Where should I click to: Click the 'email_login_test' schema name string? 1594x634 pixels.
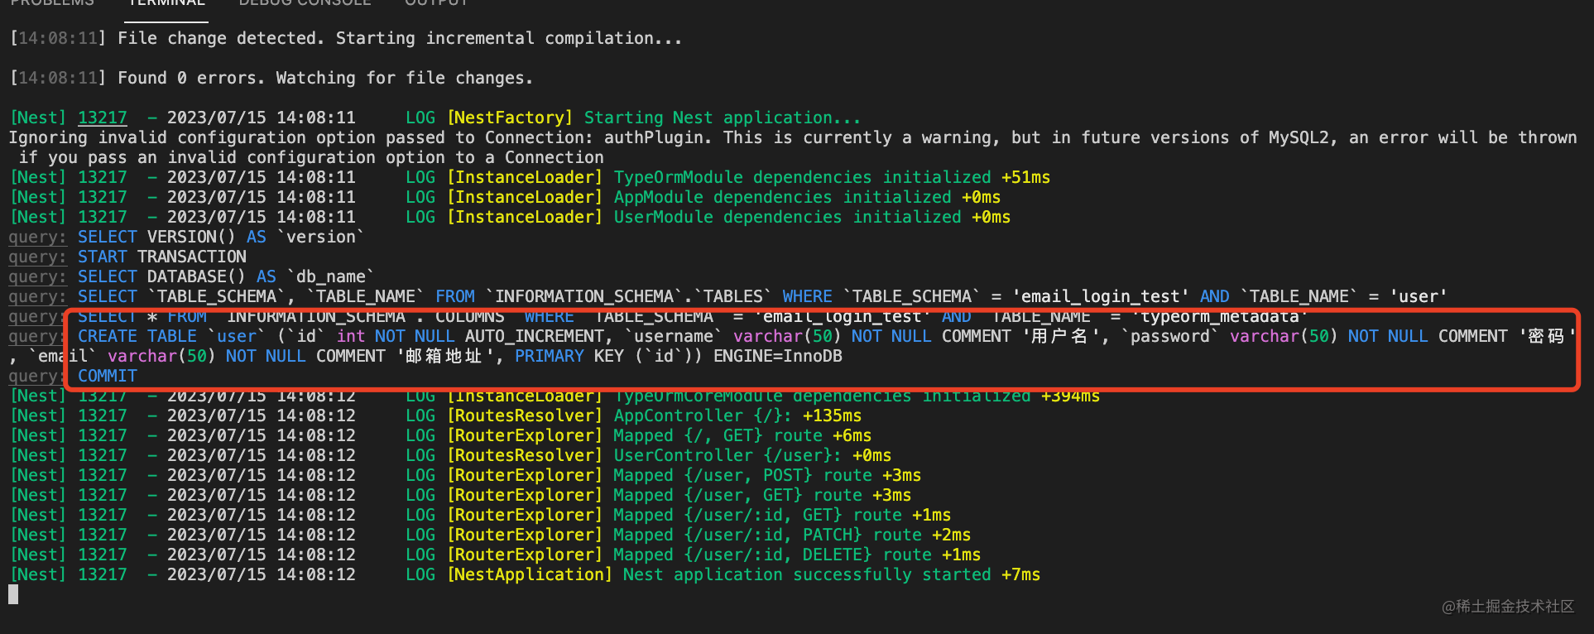pyautogui.click(x=1101, y=297)
